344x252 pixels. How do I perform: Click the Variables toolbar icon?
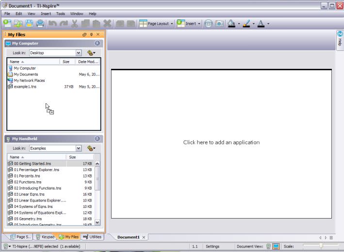coord(208,23)
